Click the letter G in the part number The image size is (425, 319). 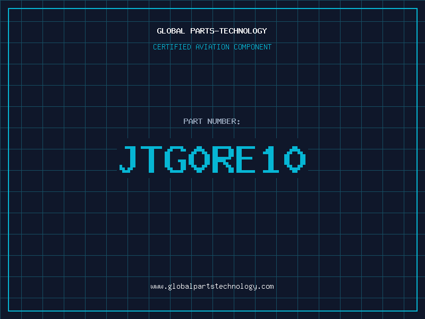click(176, 159)
